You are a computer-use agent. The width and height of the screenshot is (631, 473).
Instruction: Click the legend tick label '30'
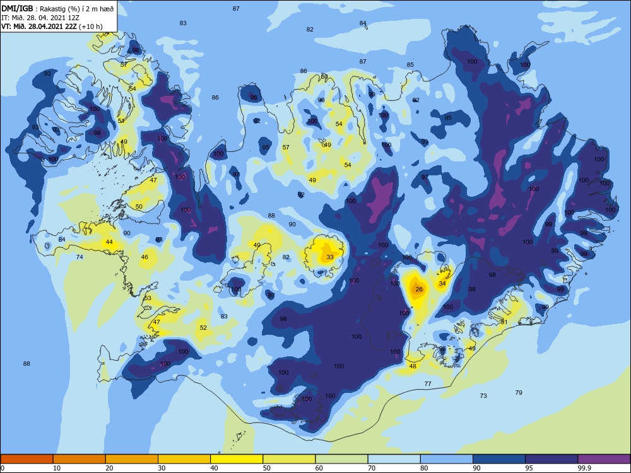point(162,468)
